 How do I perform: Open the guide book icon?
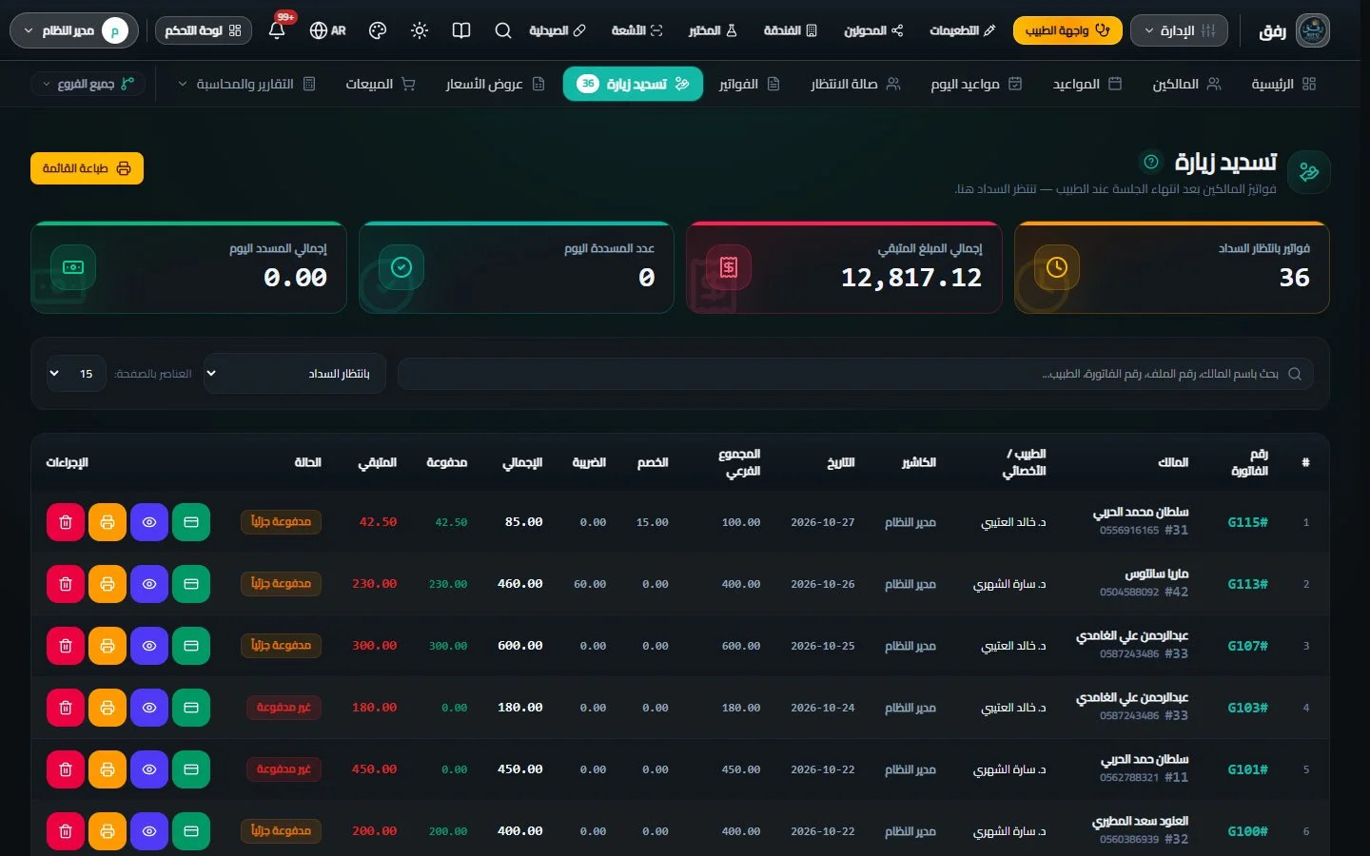pyautogui.click(x=461, y=30)
